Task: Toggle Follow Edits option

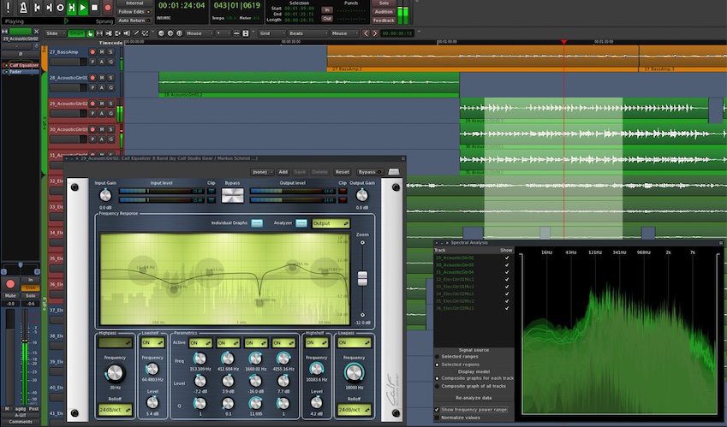Action: point(134,12)
